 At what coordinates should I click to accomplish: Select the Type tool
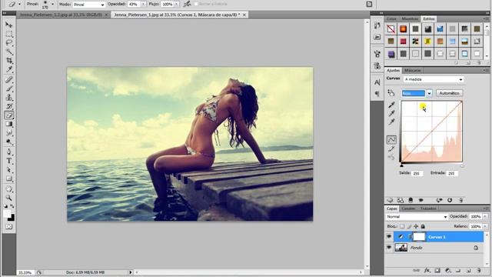[x=9, y=161]
